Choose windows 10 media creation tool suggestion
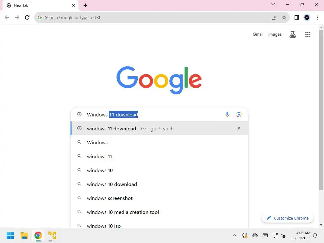 click(159, 212)
